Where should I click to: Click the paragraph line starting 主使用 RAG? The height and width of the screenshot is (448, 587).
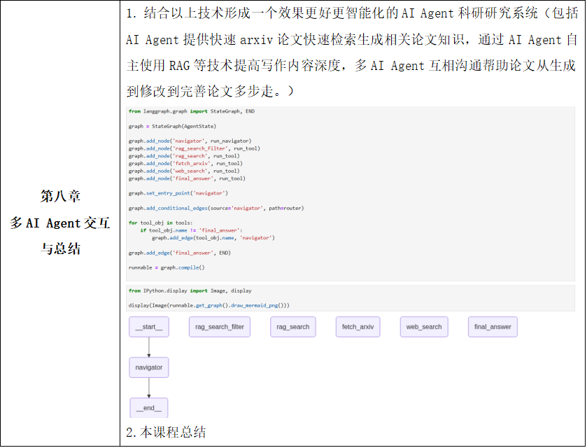click(x=351, y=66)
